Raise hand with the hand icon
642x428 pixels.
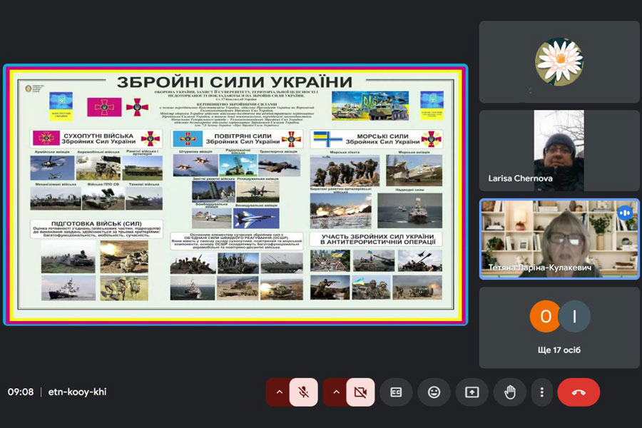pyautogui.click(x=510, y=392)
